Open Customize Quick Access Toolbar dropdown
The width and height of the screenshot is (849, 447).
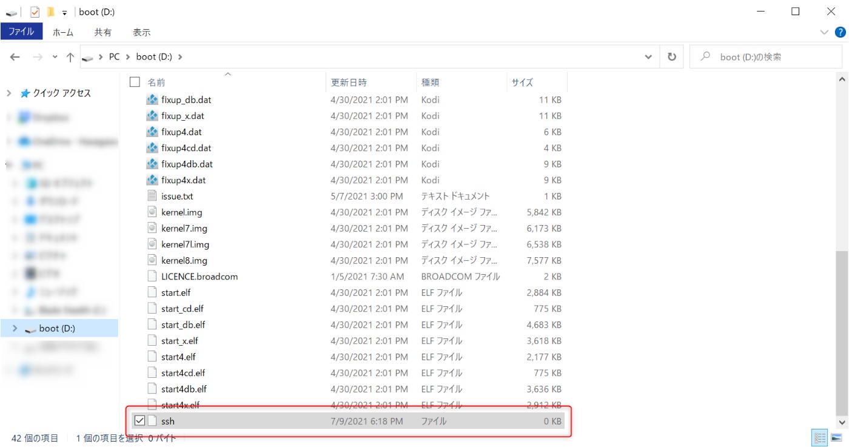coord(64,12)
